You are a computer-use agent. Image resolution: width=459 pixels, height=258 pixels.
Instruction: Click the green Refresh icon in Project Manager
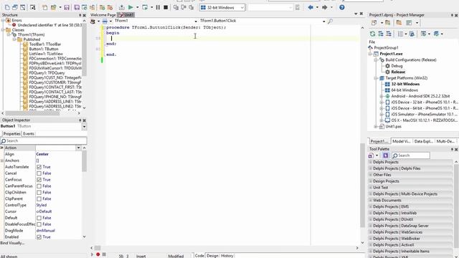[372, 34]
